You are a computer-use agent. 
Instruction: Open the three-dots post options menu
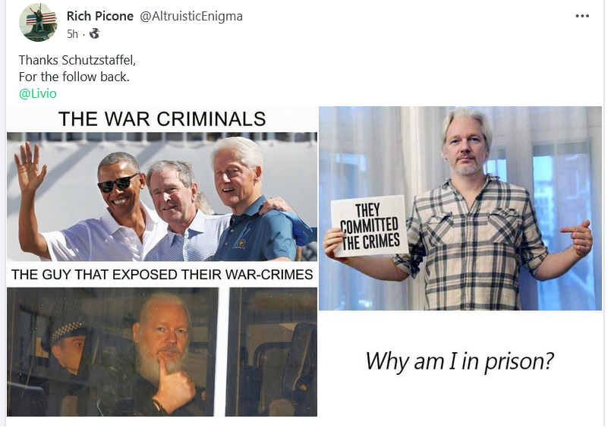582,16
